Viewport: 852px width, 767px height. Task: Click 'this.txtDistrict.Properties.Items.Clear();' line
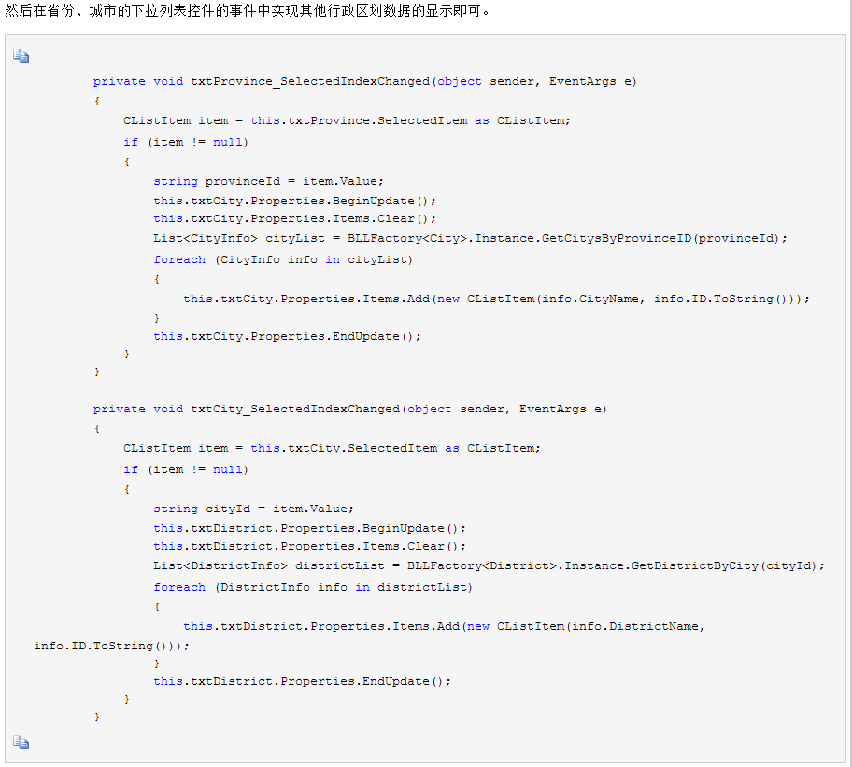pyautogui.click(x=310, y=546)
